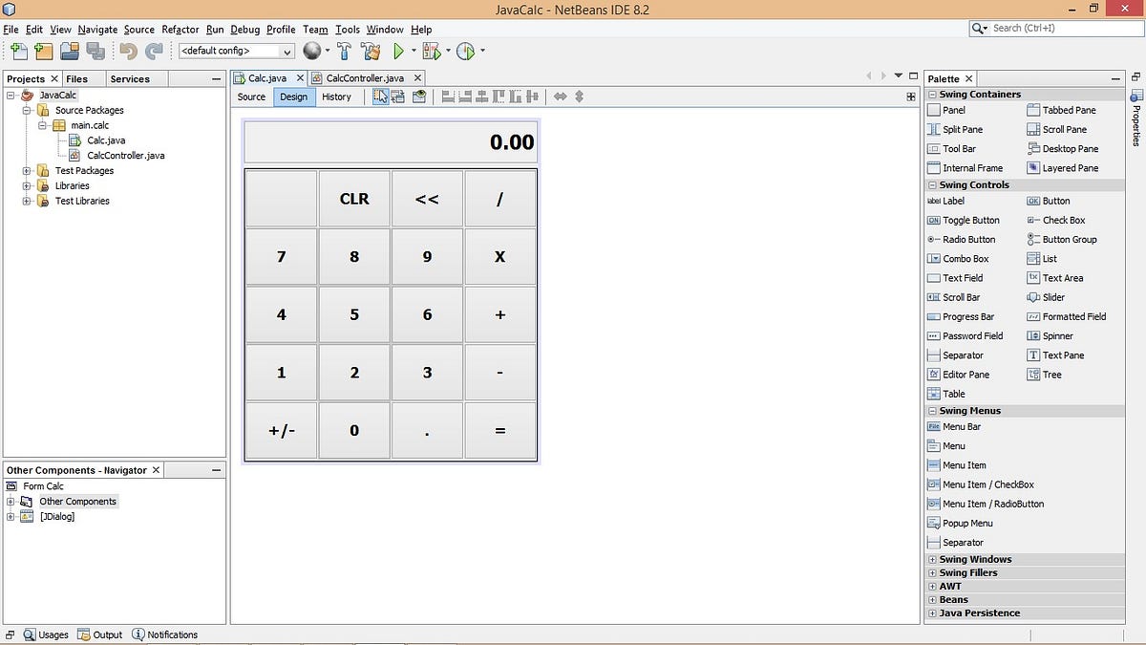This screenshot has width=1146, height=645.
Task: Click the Run Project green arrow icon
Action: click(x=400, y=51)
